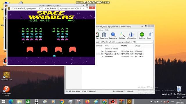The image size is (186, 104).
Task: Open the Macromedia Flash 8 desktop shortcut
Action: point(6,91)
